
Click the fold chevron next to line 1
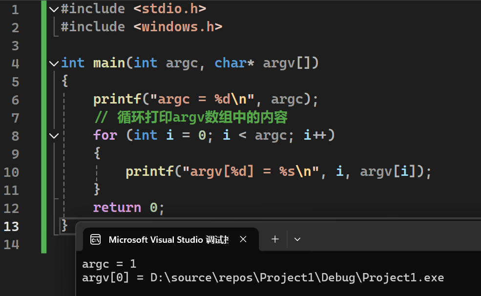click(x=53, y=8)
